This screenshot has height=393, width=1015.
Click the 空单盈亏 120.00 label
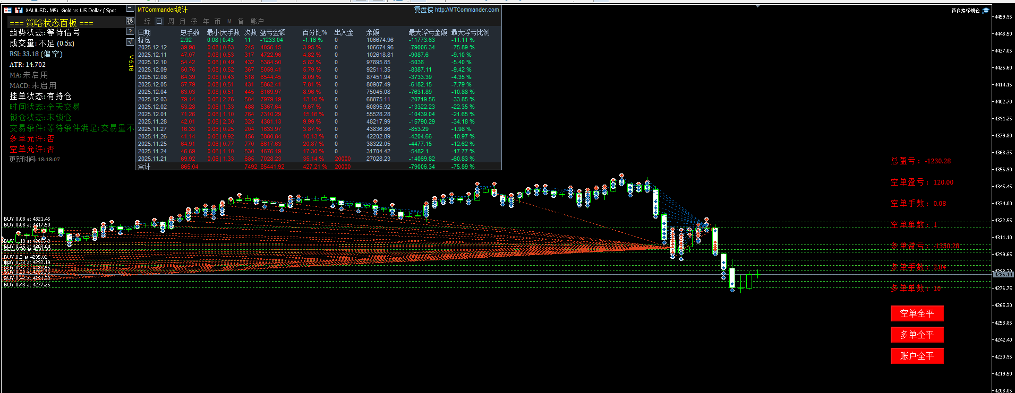pyautogui.click(x=922, y=182)
